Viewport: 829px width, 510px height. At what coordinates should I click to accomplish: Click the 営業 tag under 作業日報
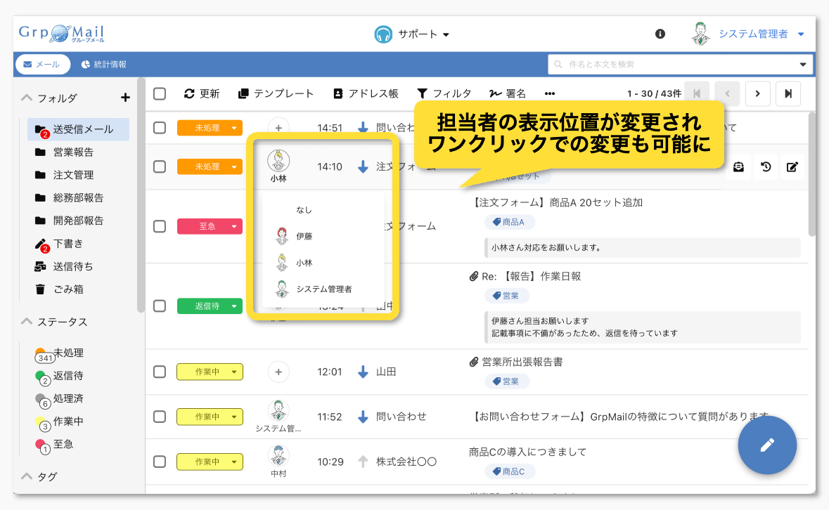[x=507, y=296]
